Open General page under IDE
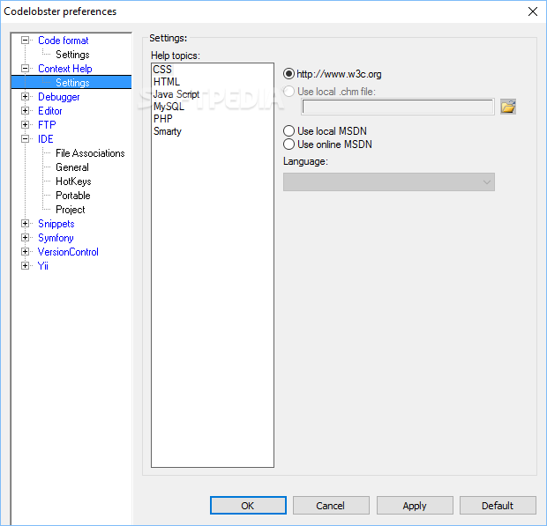Image resolution: width=547 pixels, height=526 pixels. 72,167
